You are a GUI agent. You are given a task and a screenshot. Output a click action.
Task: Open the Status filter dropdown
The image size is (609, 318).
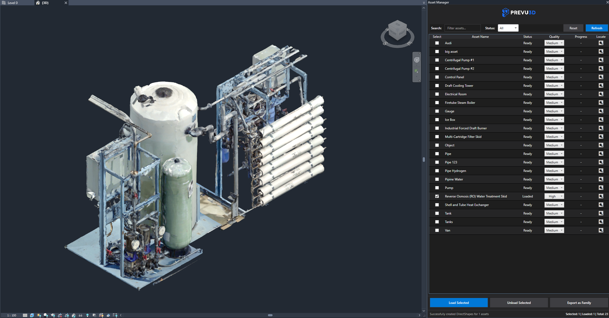[508, 28]
